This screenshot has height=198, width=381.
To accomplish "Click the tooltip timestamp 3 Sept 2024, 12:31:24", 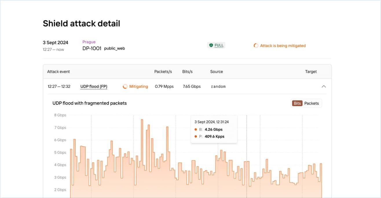I will [x=212, y=122].
